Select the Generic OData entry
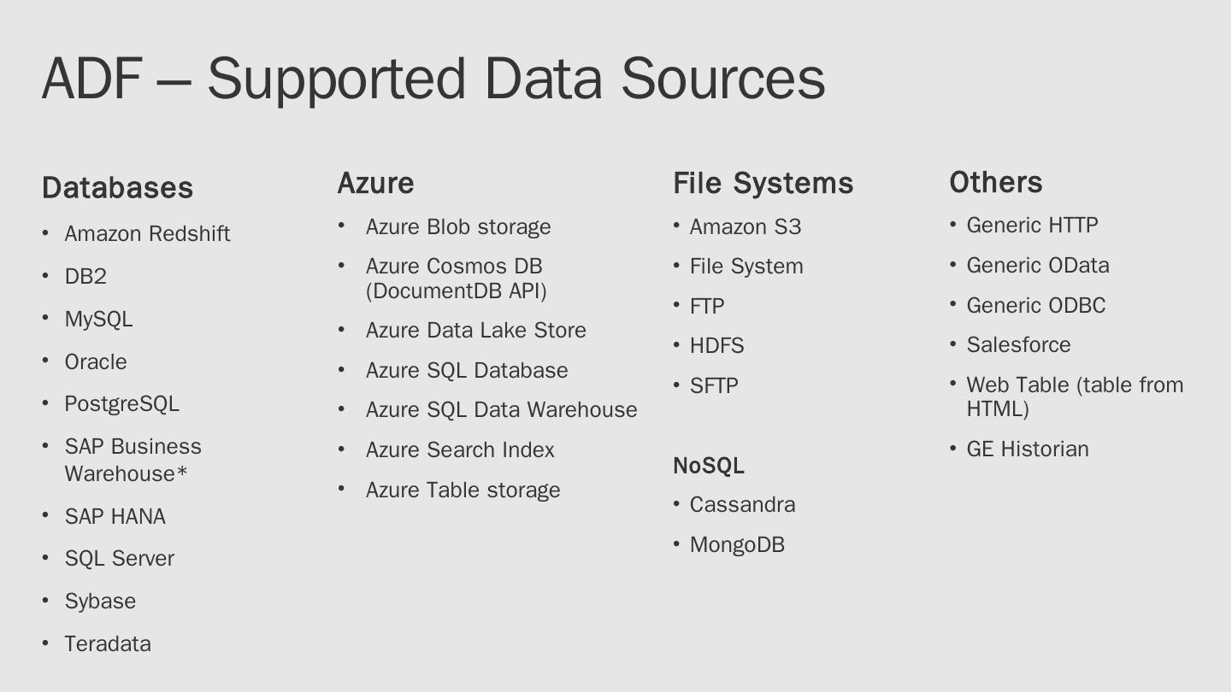 click(1037, 265)
